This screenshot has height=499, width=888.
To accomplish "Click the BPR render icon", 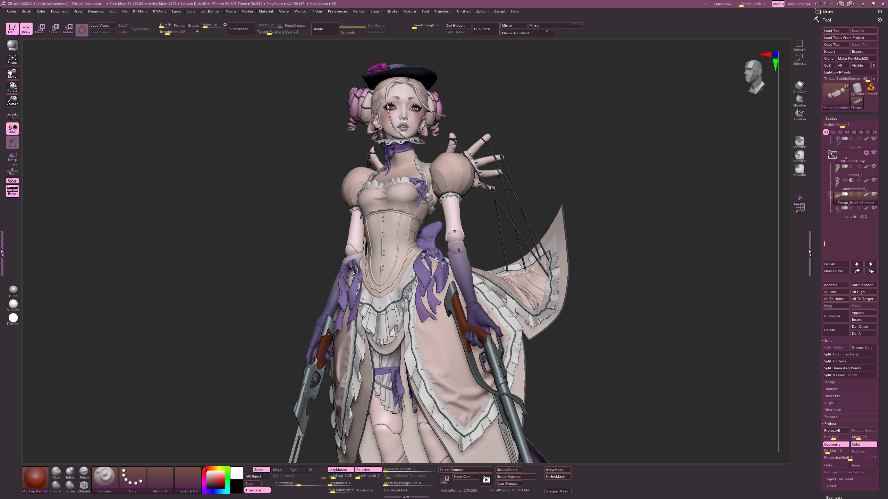I will (x=12, y=45).
